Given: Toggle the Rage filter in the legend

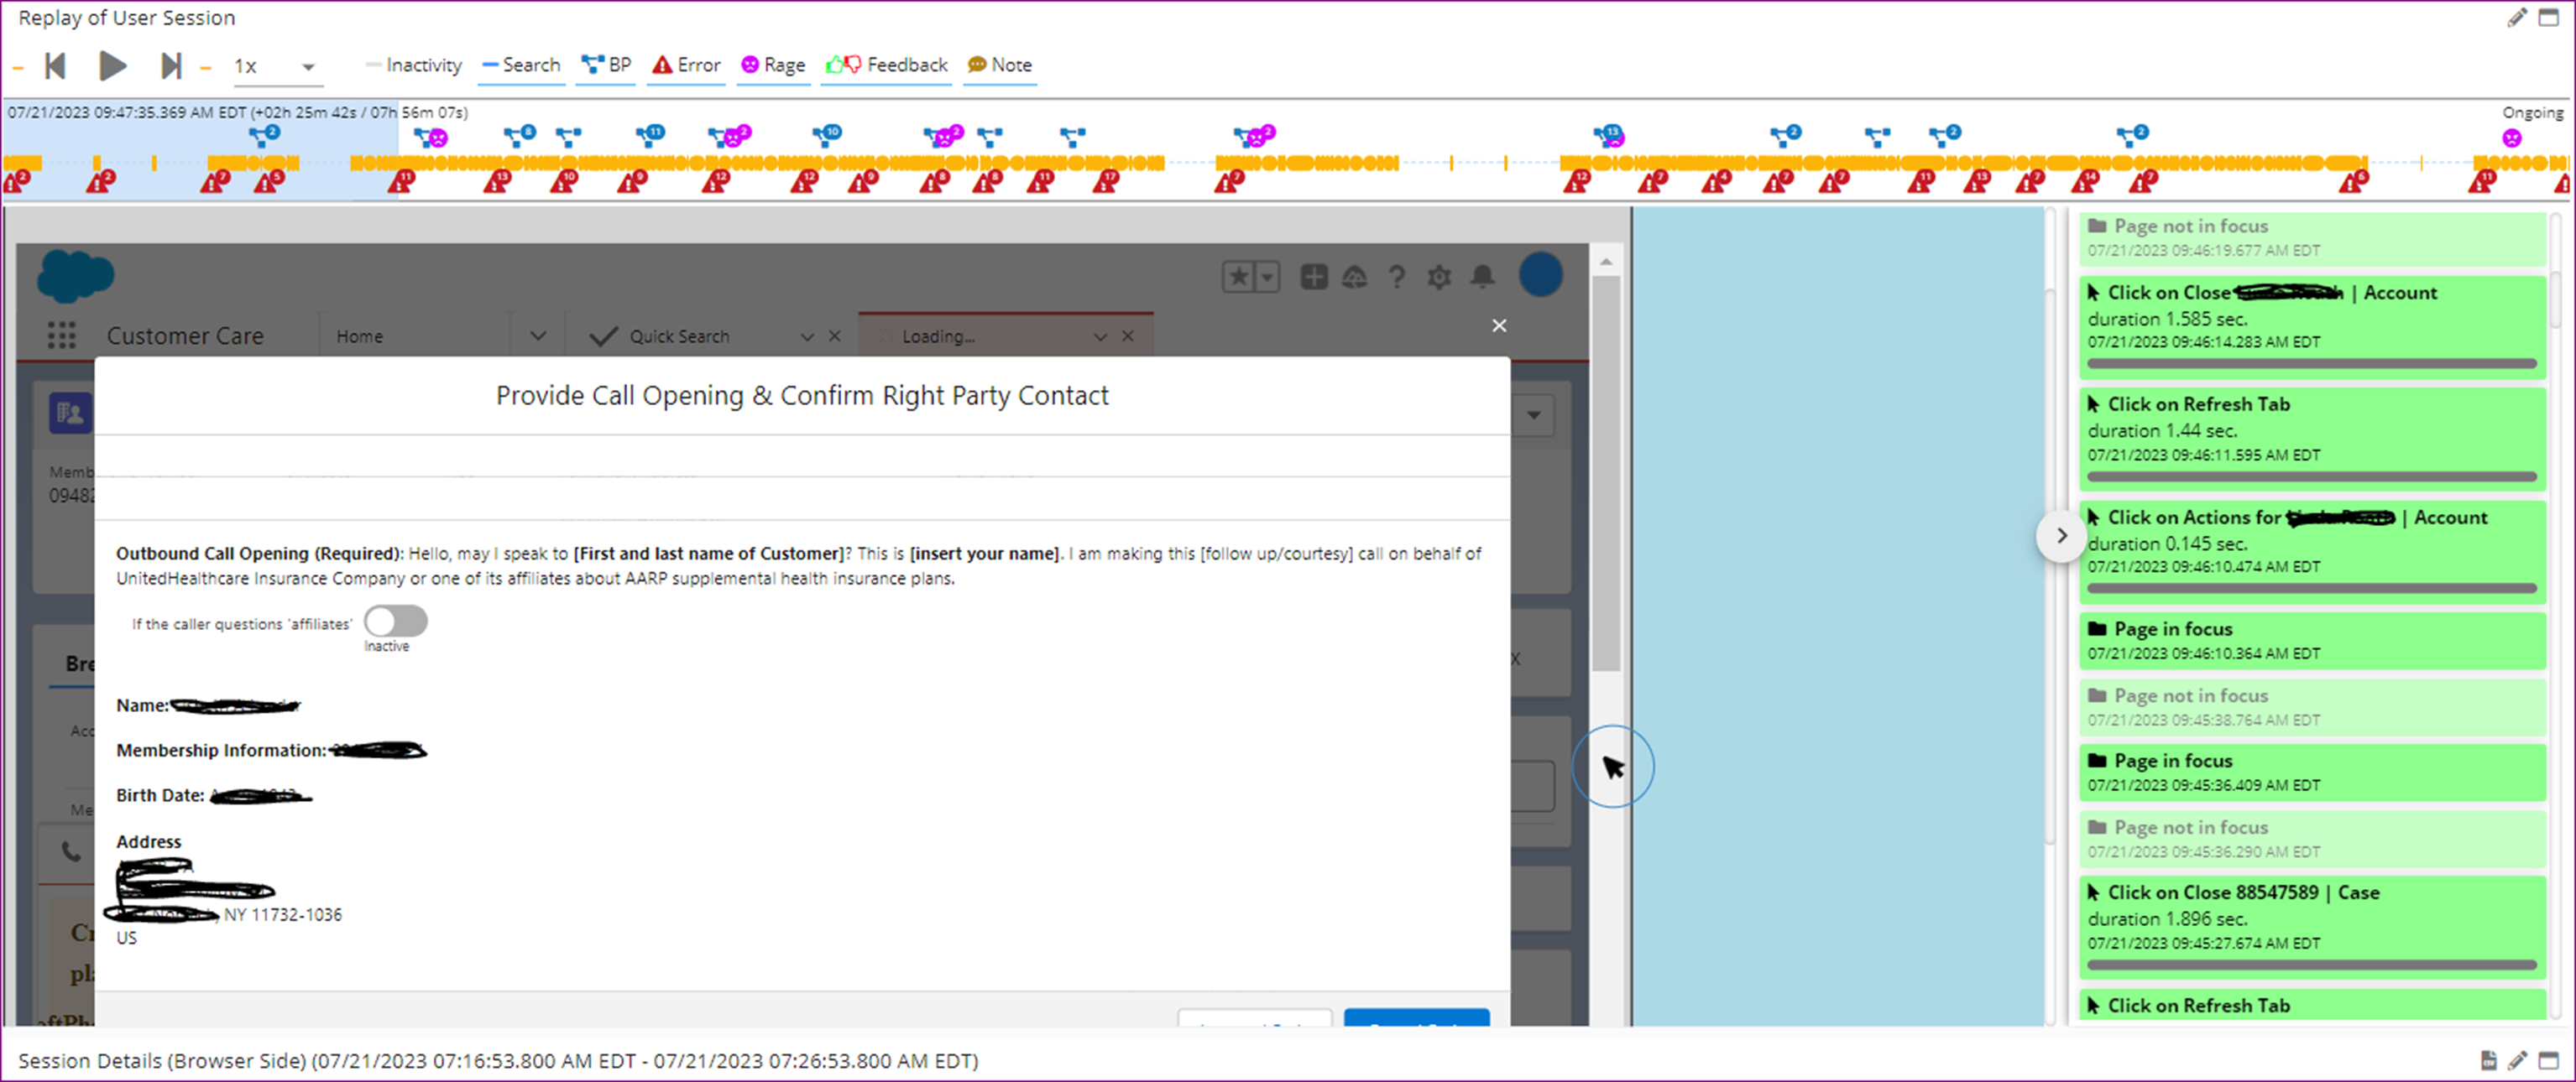Looking at the screenshot, I should (773, 65).
